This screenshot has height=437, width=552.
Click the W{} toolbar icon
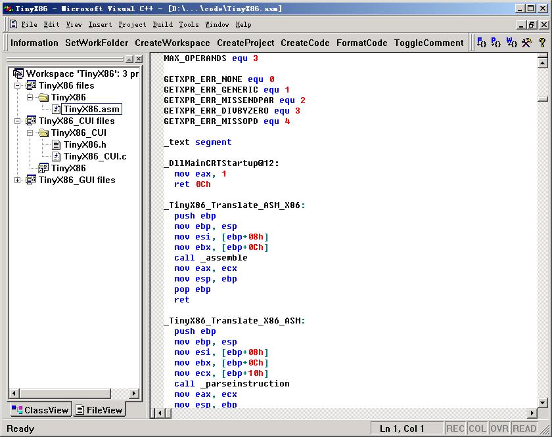point(511,43)
